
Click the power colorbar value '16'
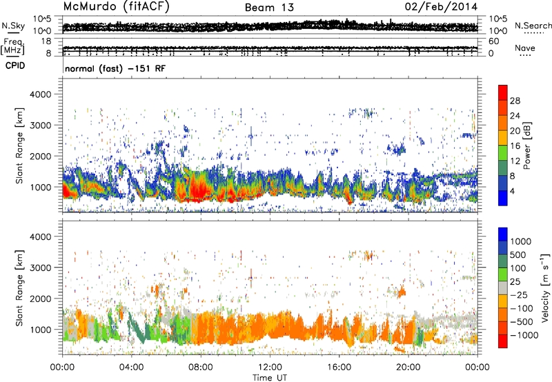click(515, 146)
